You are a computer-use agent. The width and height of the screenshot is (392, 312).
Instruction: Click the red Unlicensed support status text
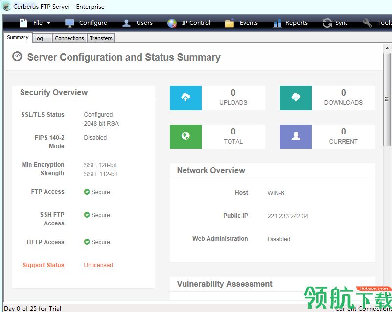click(98, 265)
